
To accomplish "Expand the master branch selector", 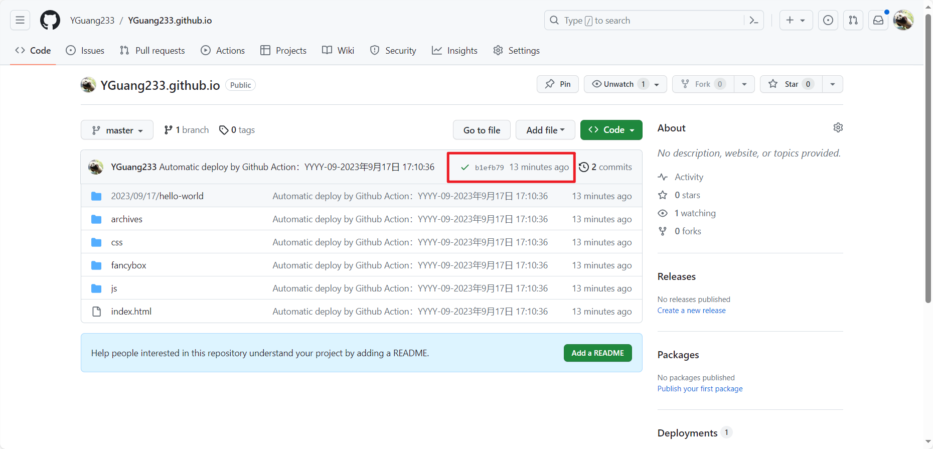I will [117, 130].
